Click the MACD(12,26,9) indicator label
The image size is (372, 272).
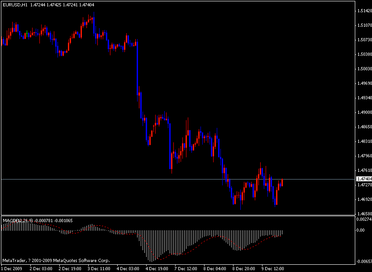tap(18, 221)
